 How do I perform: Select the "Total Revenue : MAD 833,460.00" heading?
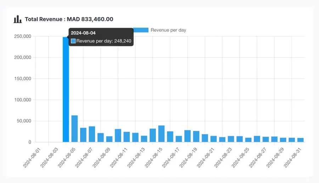(69, 19)
